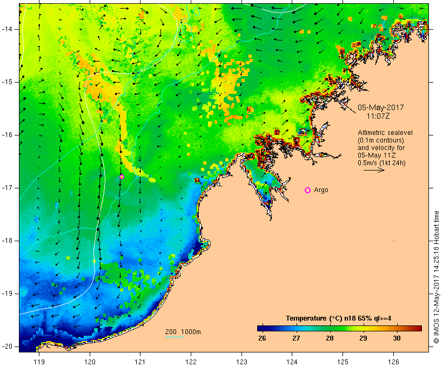The image size is (443, 367).
Task: Click the '(0.1m contours)' text
Action: tap(381, 140)
